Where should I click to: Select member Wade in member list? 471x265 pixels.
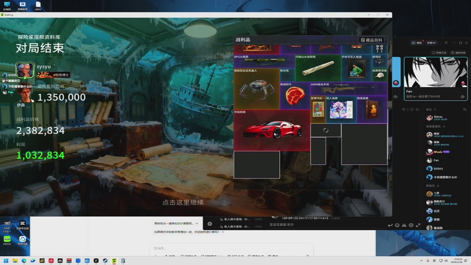(x=438, y=152)
